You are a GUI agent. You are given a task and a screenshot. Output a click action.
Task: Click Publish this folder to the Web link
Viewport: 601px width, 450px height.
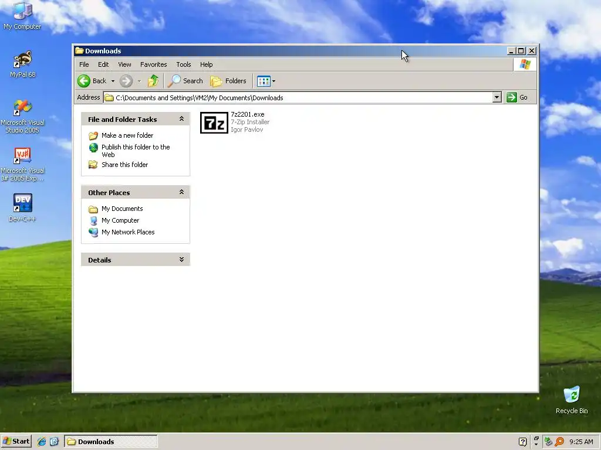[x=136, y=151]
